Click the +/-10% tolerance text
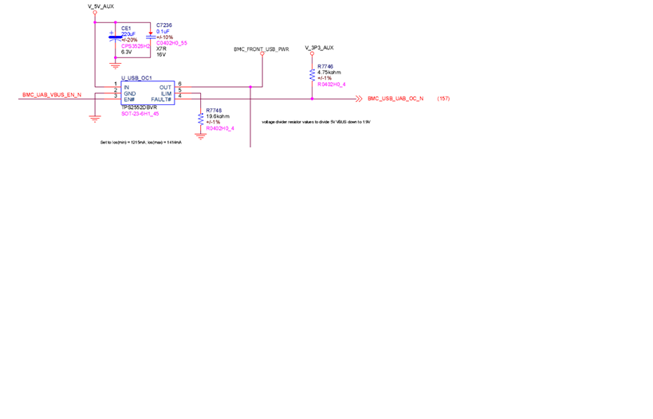The height and width of the screenshot is (419, 653). [x=164, y=37]
